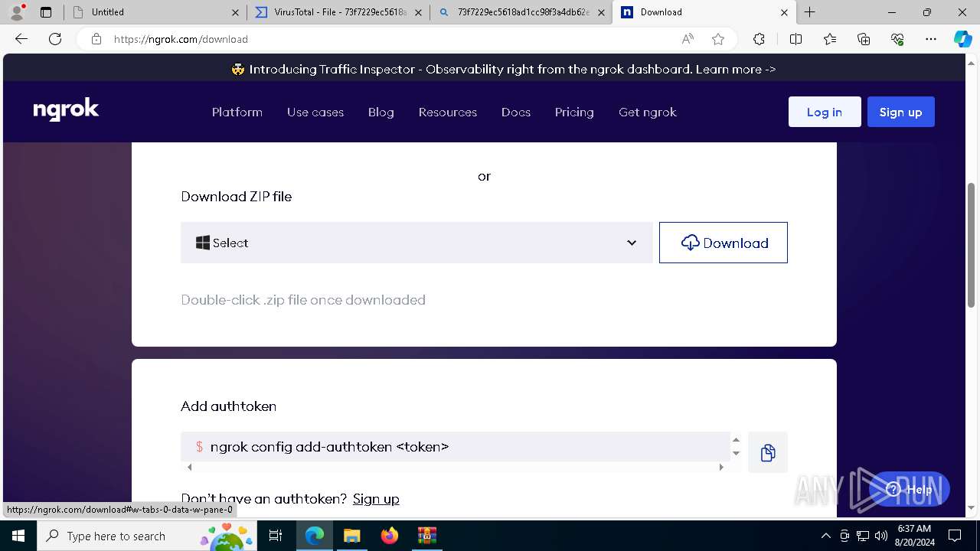
Task: Open the Resources menu
Action: pos(448,112)
